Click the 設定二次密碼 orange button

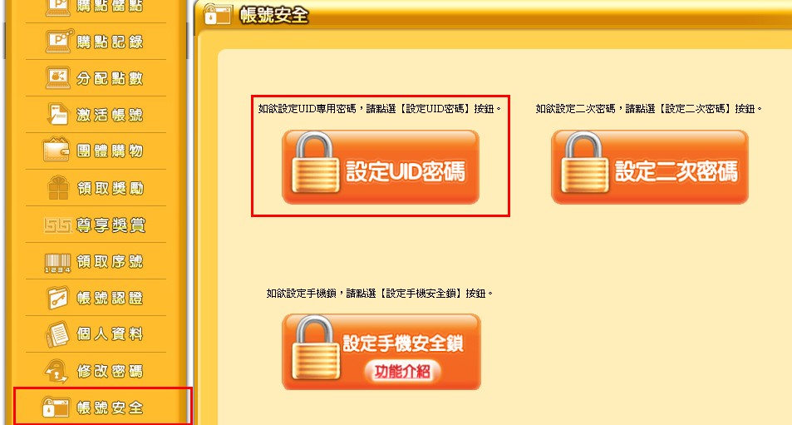point(650,167)
